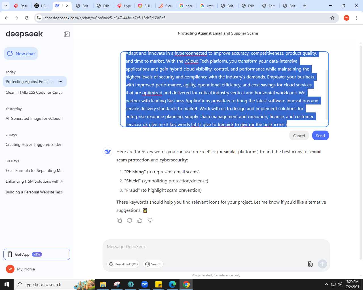363x290 pixels.
Task: Open Chrome three-dot menu
Action: coord(357,18)
